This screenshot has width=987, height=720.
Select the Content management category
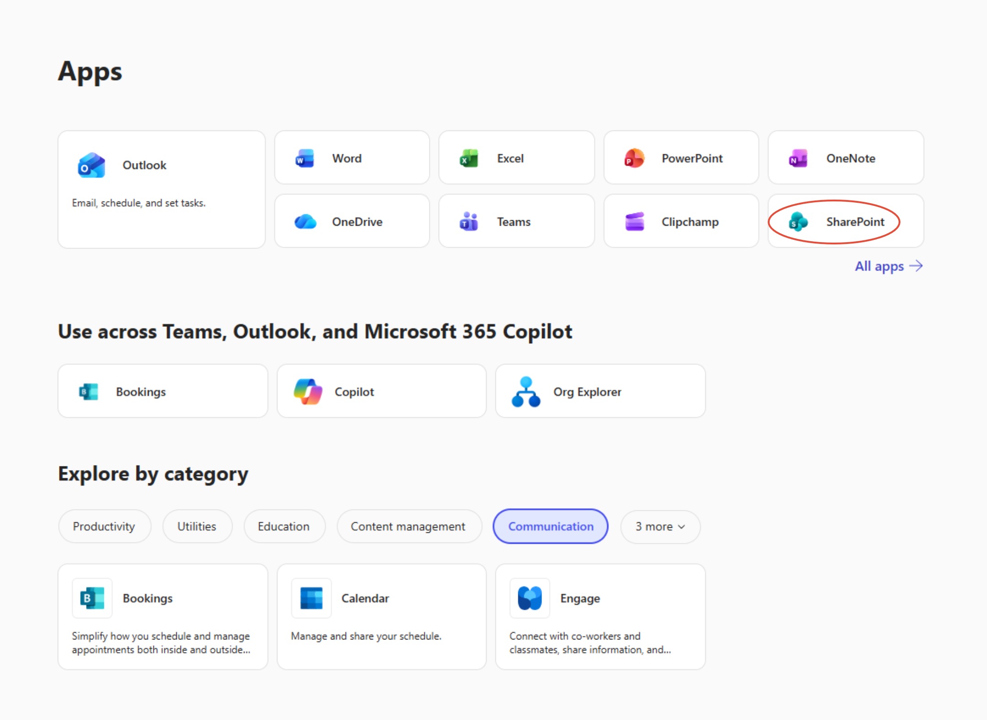point(408,526)
